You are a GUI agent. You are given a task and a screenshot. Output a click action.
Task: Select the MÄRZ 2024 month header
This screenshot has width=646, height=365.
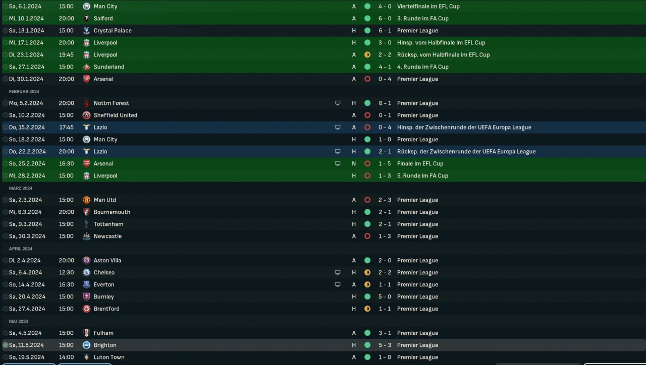click(20, 188)
